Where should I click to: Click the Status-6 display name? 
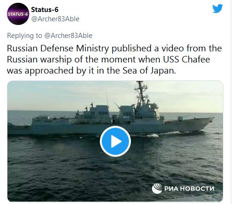pos(45,10)
